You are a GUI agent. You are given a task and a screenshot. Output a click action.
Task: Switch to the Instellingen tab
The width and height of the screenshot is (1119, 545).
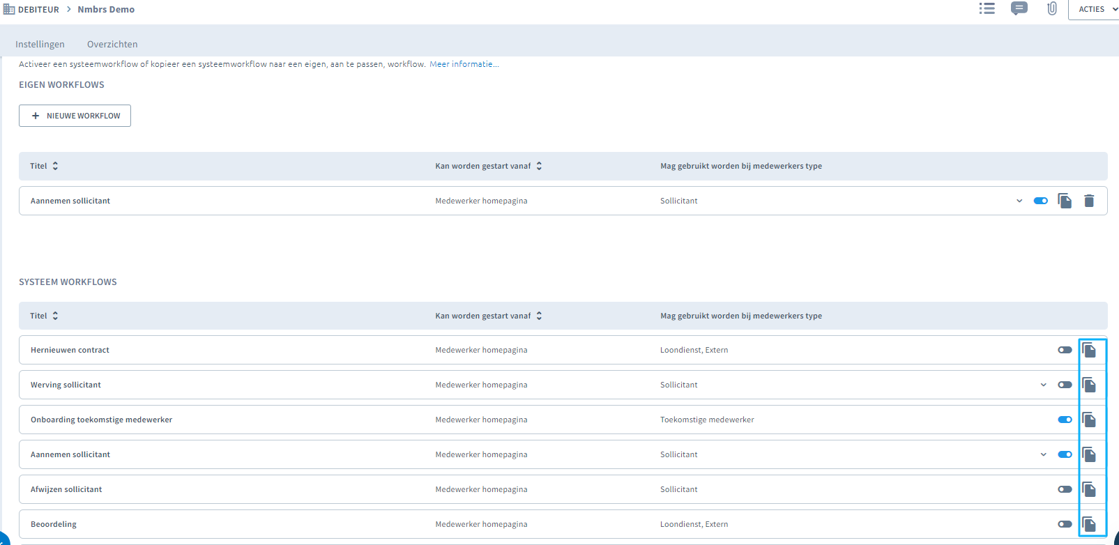40,44
